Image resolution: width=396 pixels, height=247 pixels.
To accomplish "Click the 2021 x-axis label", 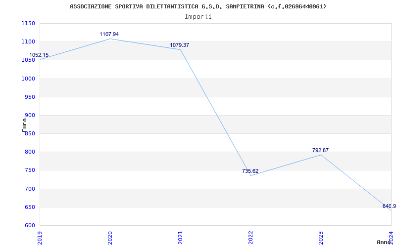I will pyautogui.click(x=180, y=238).
